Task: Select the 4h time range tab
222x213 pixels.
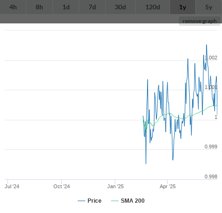Action: point(13,7)
